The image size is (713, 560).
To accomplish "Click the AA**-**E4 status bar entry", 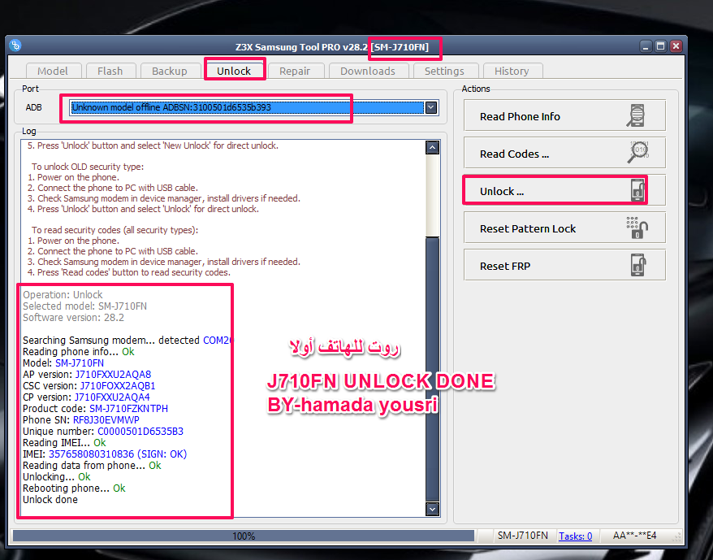I will coord(634,536).
